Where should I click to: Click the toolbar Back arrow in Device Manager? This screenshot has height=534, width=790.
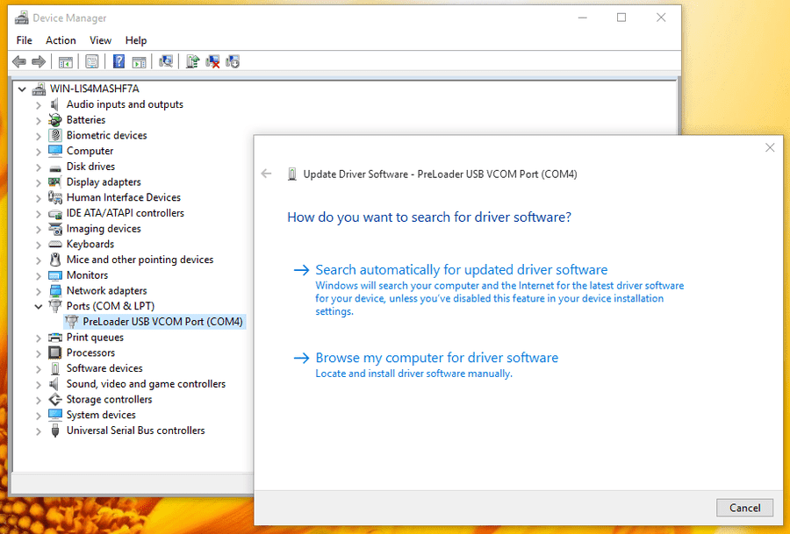pos(19,62)
